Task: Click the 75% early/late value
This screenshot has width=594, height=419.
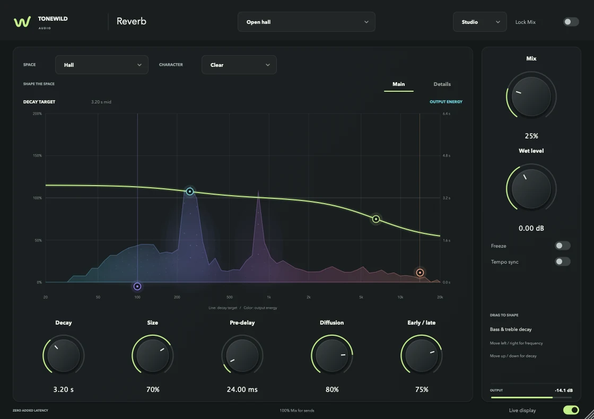Action: (x=422, y=389)
